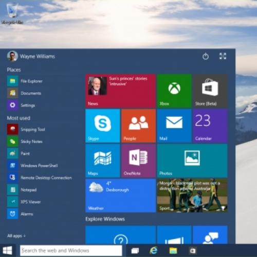Screen dimensions: 257x257
Task: Click Wayne Williams user avatar
Action: (x=12, y=56)
